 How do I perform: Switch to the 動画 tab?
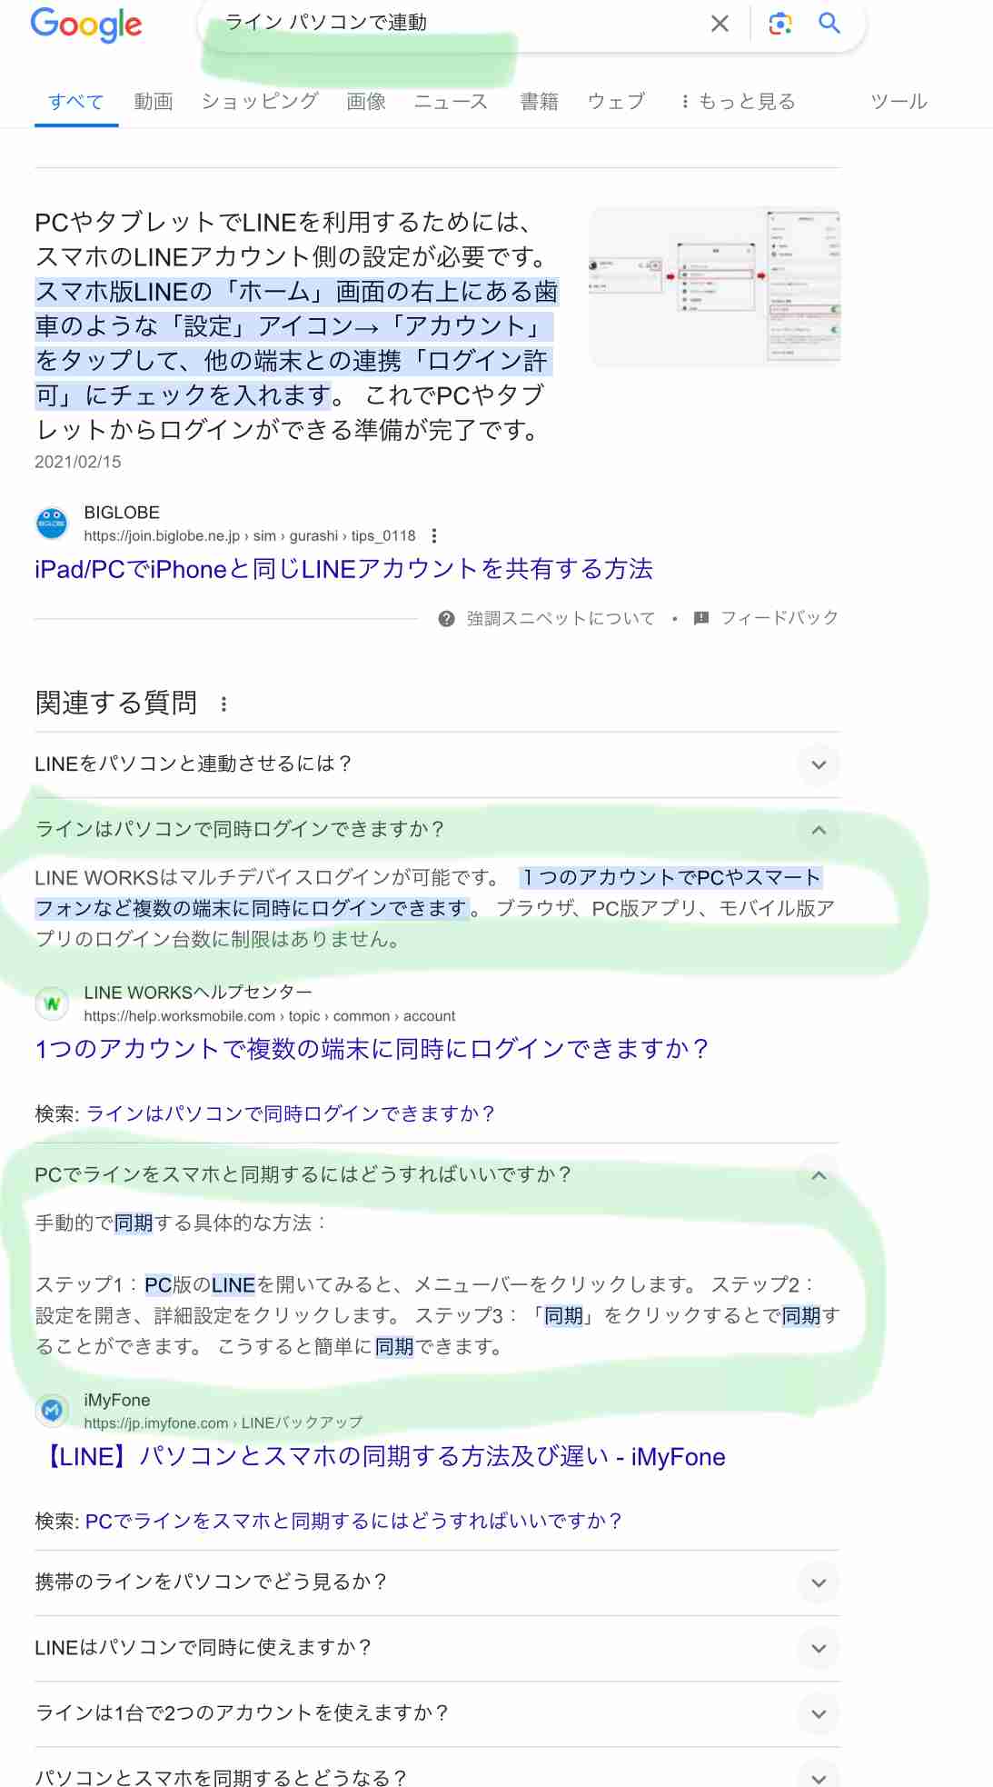click(153, 101)
